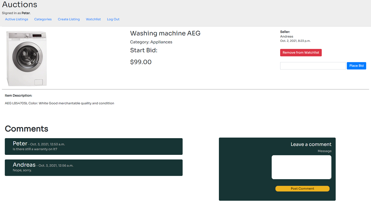Go to Categories in the navigation
Screen dimensions: 371x209
point(43,19)
